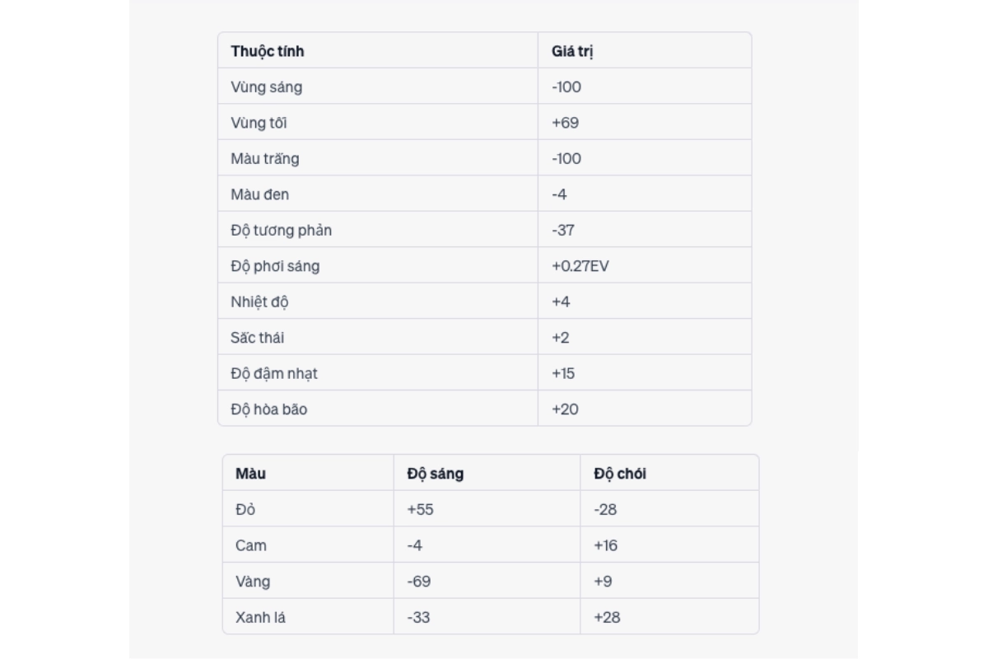
Task: Select the "Xanh lá" color row label
Action: tap(260, 617)
